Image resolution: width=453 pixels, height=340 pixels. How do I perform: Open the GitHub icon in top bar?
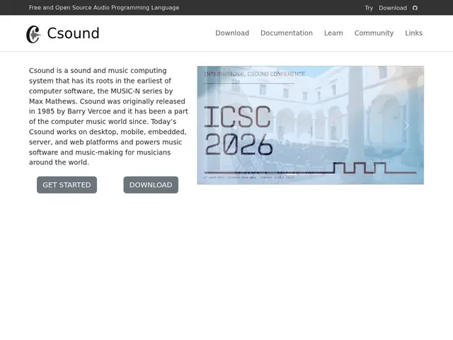pyautogui.click(x=415, y=8)
